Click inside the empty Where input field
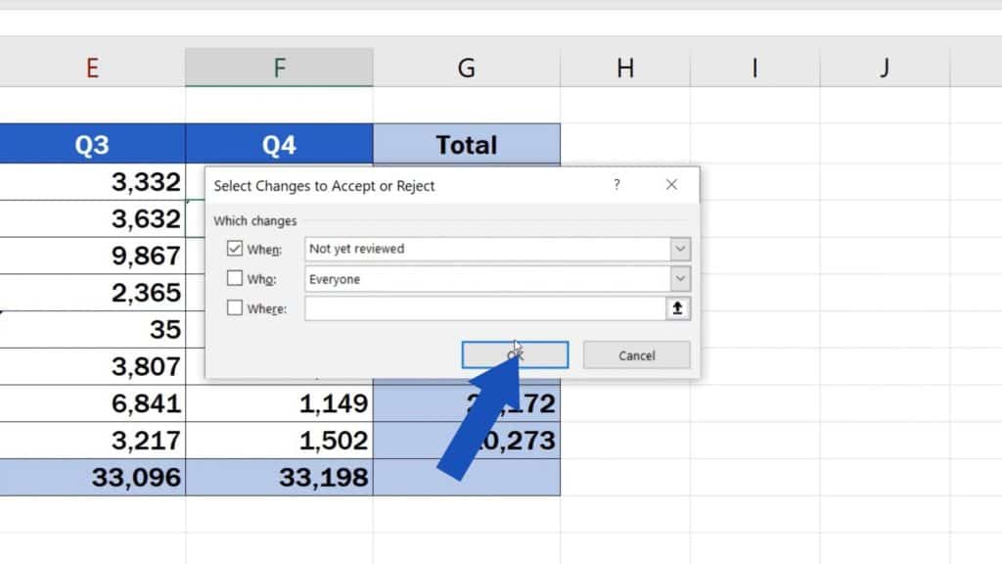 pyautogui.click(x=479, y=308)
